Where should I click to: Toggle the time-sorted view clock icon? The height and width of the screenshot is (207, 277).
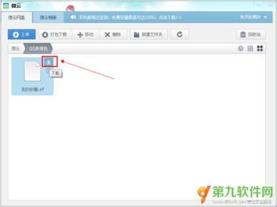[240, 49]
